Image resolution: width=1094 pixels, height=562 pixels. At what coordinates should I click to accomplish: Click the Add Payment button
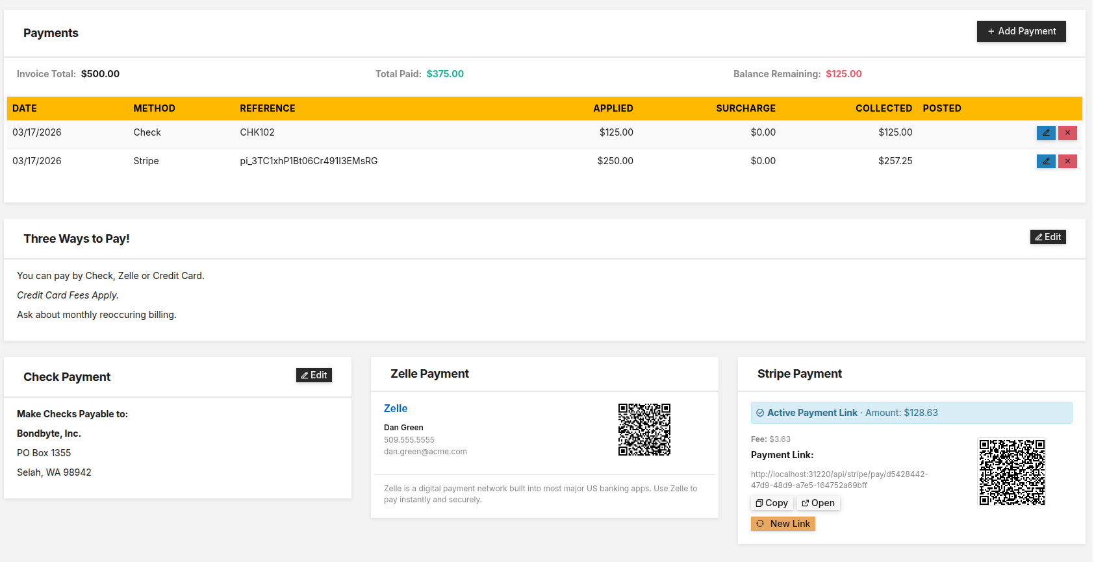pyautogui.click(x=1021, y=31)
